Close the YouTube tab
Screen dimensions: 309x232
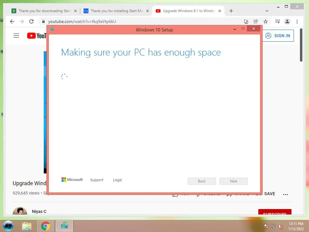pyautogui.click(x=220, y=11)
